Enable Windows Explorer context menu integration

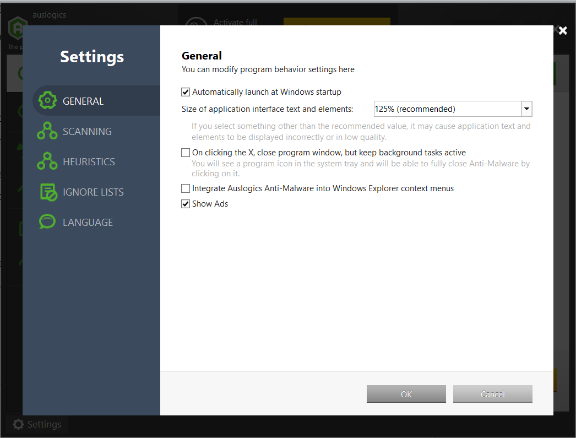(x=186, y=188)
